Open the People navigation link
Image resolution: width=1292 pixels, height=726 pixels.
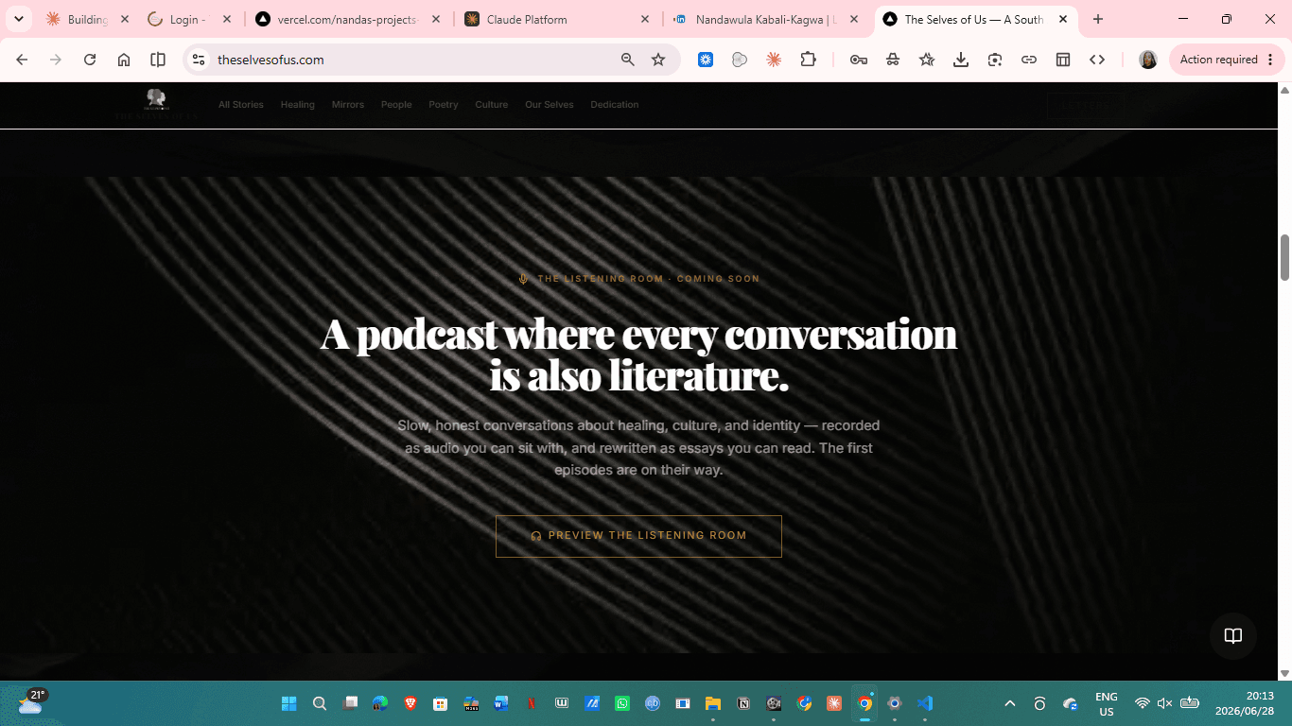396,105
